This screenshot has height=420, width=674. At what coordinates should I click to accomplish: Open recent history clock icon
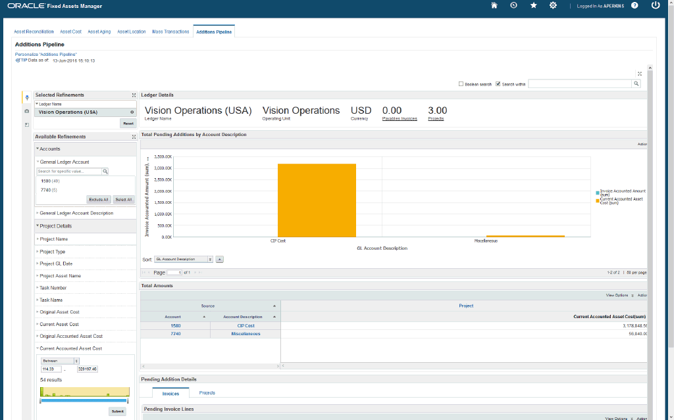[513, 5]
